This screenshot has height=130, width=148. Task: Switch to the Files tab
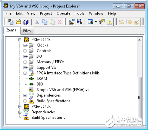[27, 31]
